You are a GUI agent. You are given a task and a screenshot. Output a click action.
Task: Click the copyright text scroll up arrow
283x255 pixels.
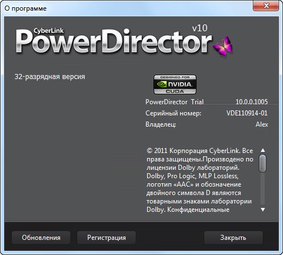pyautogui.click(x=263, y=150)
